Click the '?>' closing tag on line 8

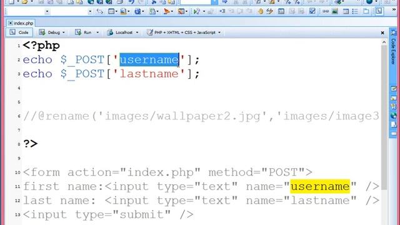point(31,144)
